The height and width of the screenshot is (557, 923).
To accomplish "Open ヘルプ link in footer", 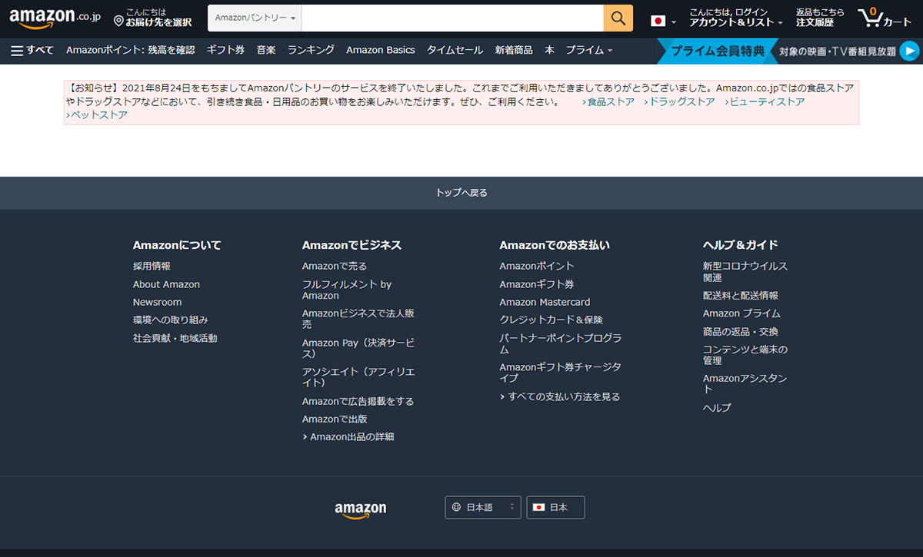I will 717,408.
